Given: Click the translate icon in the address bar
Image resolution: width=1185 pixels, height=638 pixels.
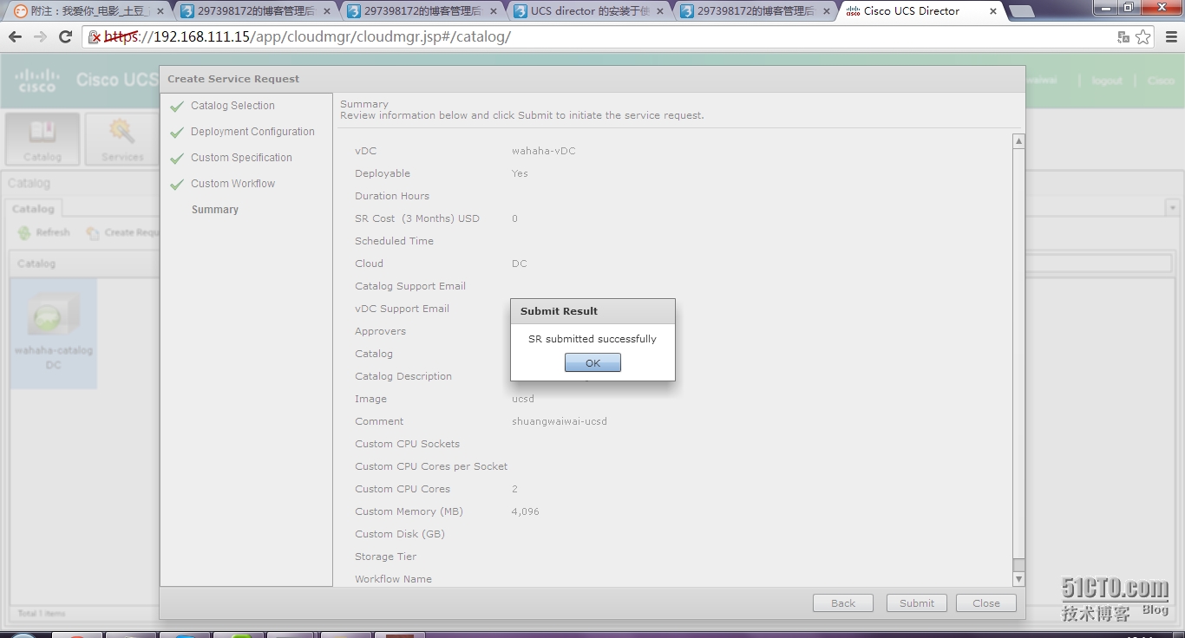Looking at the screenshot, I should coord(1123,37).
